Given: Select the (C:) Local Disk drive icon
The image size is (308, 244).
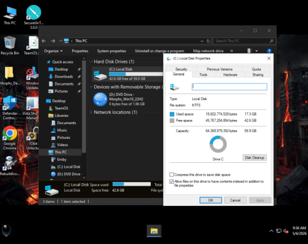Looking at the screenshot, I should point(100,75).
